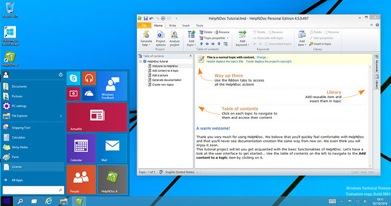Open the red camera tile
The height and width of the screenshot is (206, 391).
click(73, 93)
